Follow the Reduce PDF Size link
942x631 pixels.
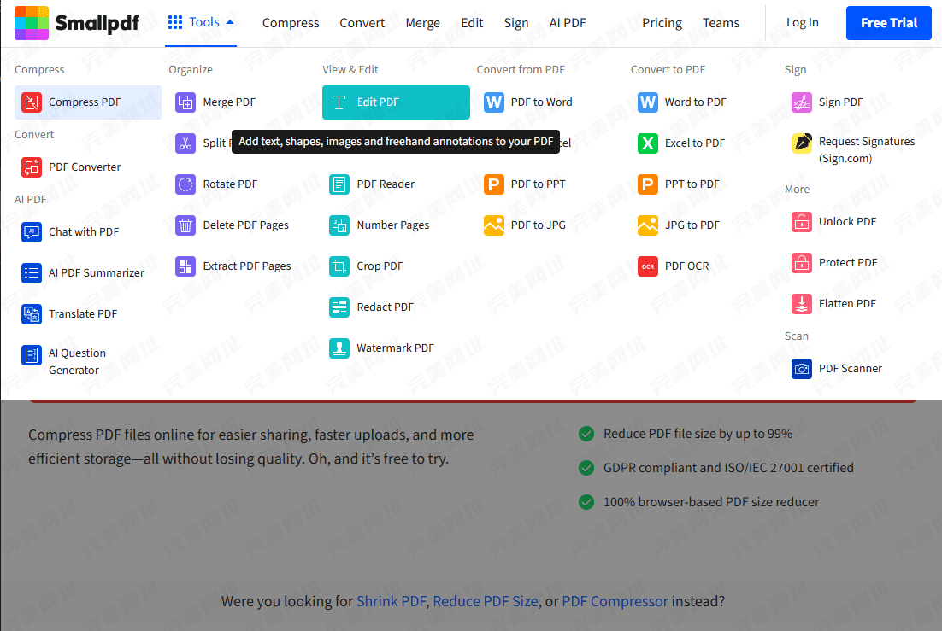(486, 601)
